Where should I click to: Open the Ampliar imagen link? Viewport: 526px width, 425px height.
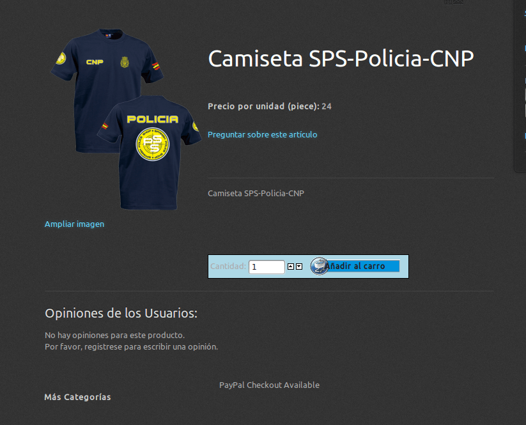(75, 224)
